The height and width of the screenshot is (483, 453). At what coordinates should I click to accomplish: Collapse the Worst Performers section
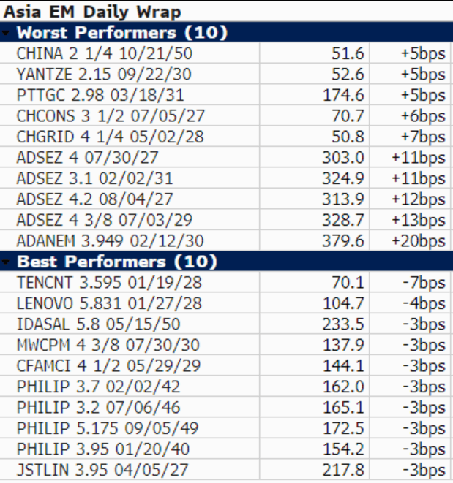pyautogui.click(x=7, y=33)
